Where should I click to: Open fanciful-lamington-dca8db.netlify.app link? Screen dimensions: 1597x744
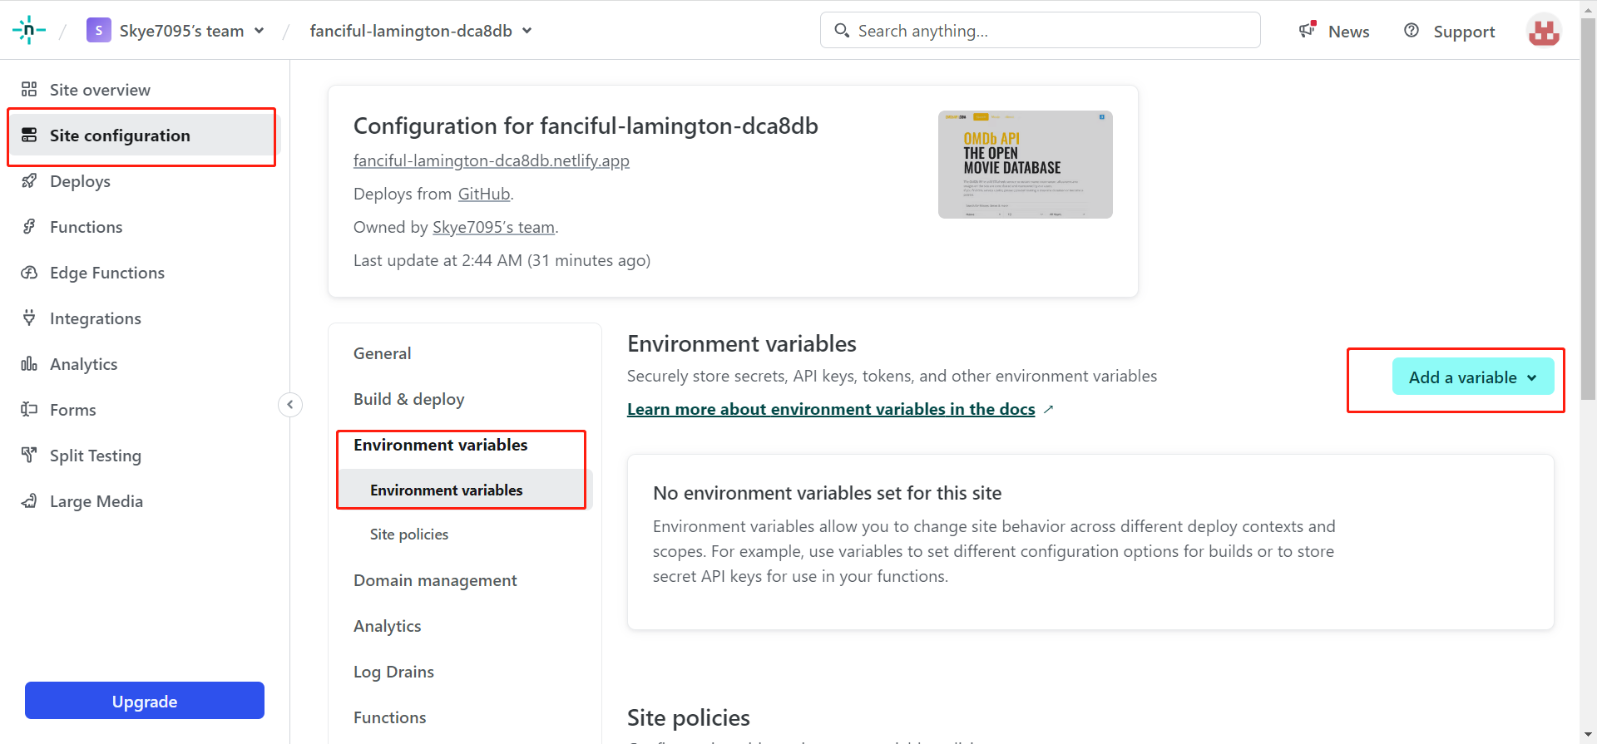click(x=492, y=160)
